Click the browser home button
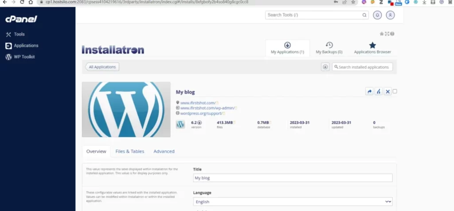Screen dimensions: 454x211 [31, 2]
